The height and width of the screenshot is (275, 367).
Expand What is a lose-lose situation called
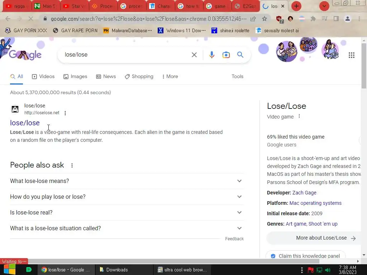coord(127,228)
